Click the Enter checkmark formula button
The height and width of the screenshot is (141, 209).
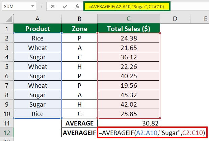pos(64,6)
